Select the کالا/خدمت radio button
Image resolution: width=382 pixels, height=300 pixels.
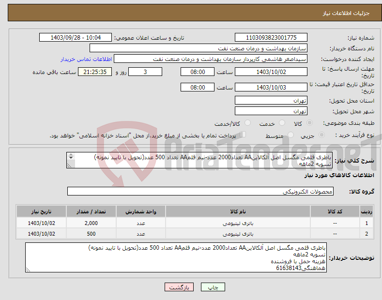tap(247, 123)
